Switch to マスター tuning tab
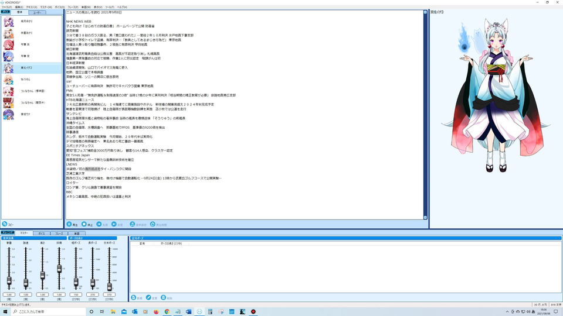The width and height of the screenshot is (563, 316). [x=23, y=233]
